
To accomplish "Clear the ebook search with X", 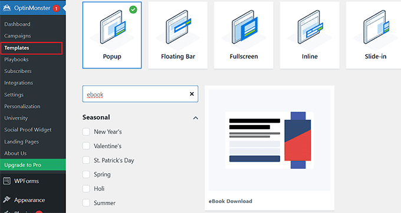I will point(192,94).
